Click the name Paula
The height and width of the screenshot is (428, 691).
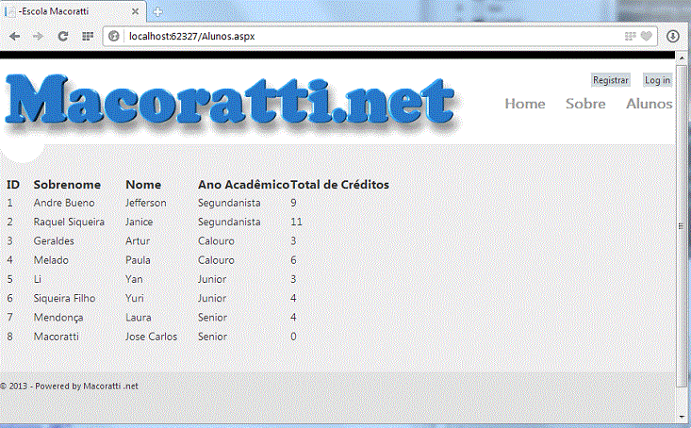point(138,260)
